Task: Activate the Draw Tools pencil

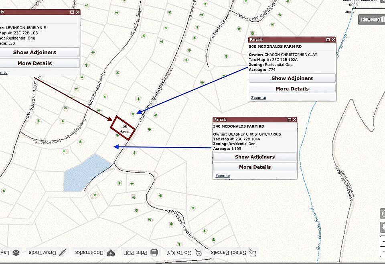Action: pyautogui.click(x=63, y=253)
